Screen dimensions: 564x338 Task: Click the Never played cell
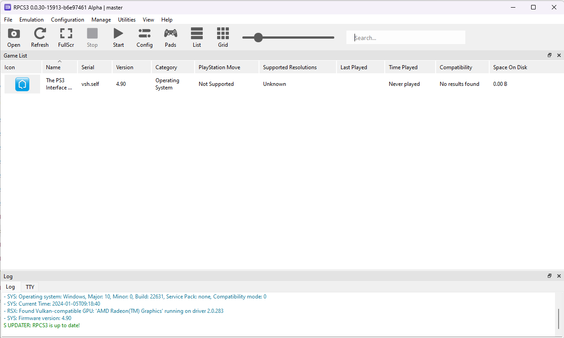pos(404,84)
